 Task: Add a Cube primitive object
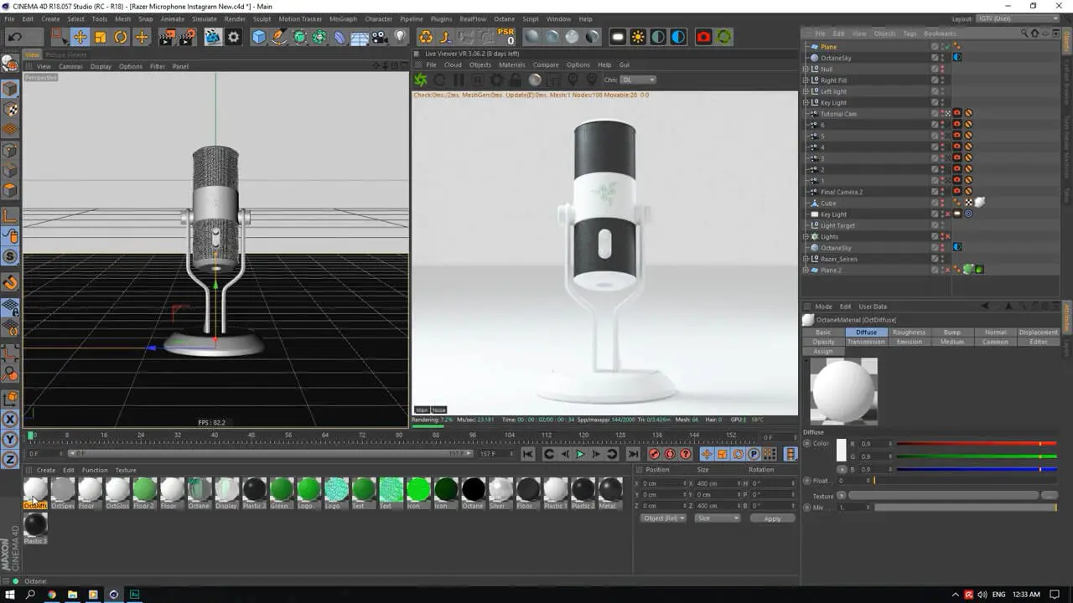coord(259,37)
